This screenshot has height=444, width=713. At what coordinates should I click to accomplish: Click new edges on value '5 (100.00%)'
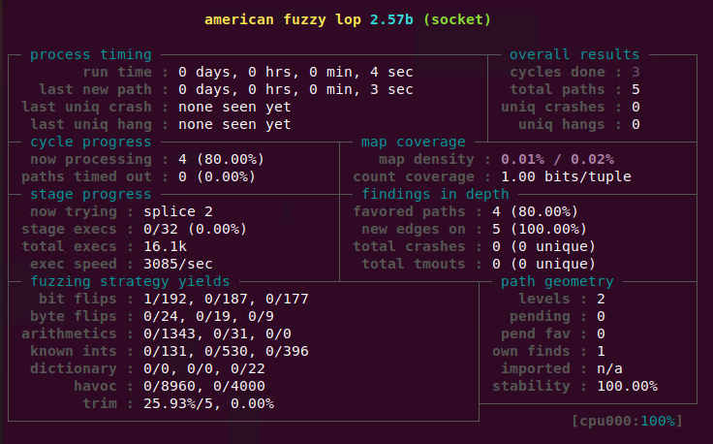(x=540, y=230)
